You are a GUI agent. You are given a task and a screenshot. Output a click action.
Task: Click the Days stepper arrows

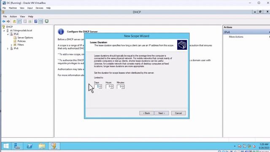pyautogui.click(x=100, y=87)
